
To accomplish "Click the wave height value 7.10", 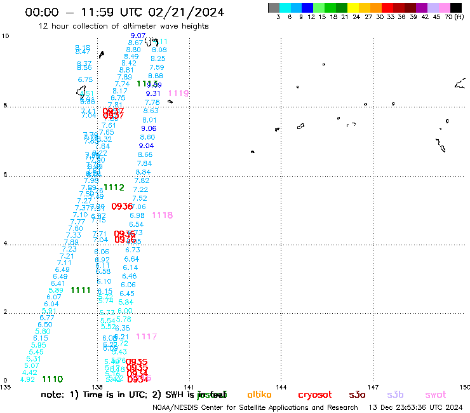I will (80, 215).
